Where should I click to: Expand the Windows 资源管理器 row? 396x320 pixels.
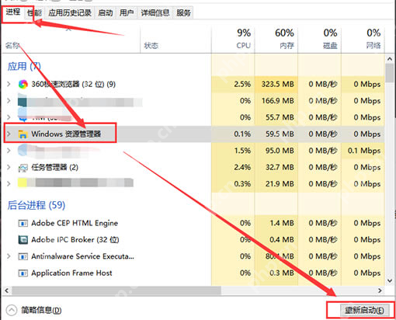pyautogui.click(x=9, y=134)
